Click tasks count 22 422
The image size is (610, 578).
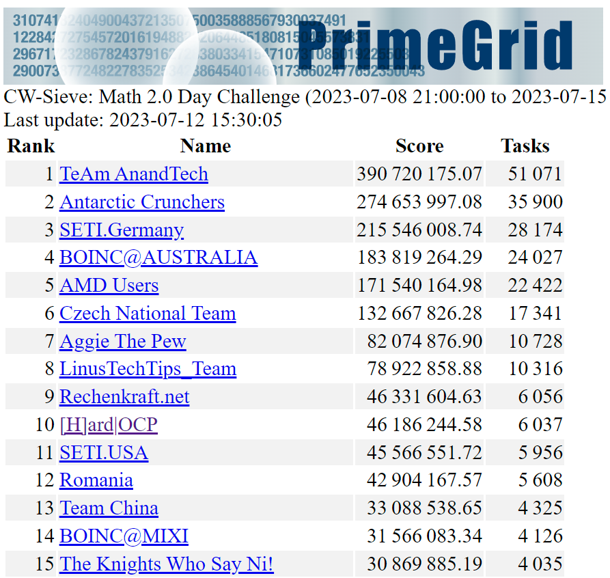click(x=536, y=286)
